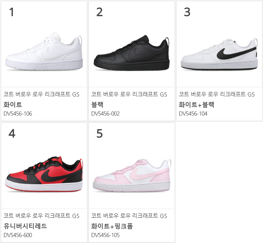Select the 화이트+블랙 color name
This screenshot has width=263, height=243.
[x=196, y=104]
